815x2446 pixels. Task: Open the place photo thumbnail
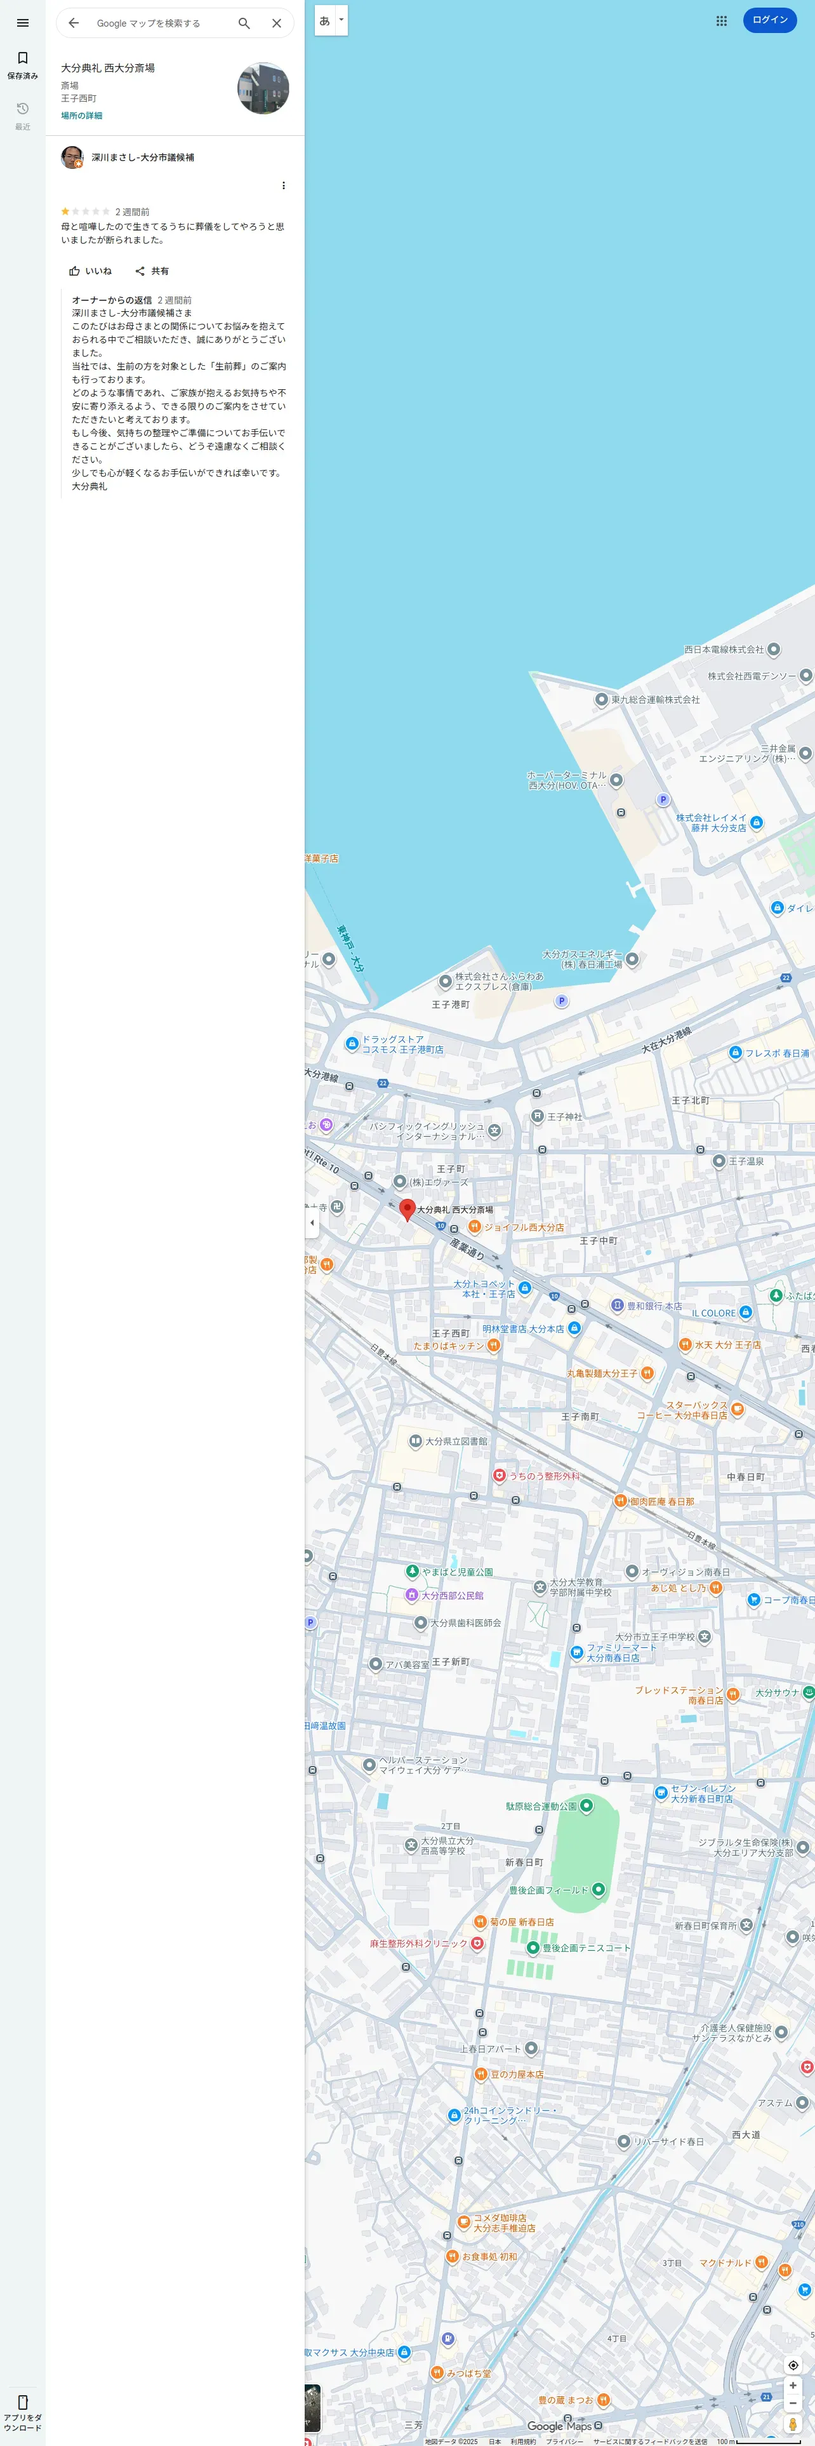[263, 88]
